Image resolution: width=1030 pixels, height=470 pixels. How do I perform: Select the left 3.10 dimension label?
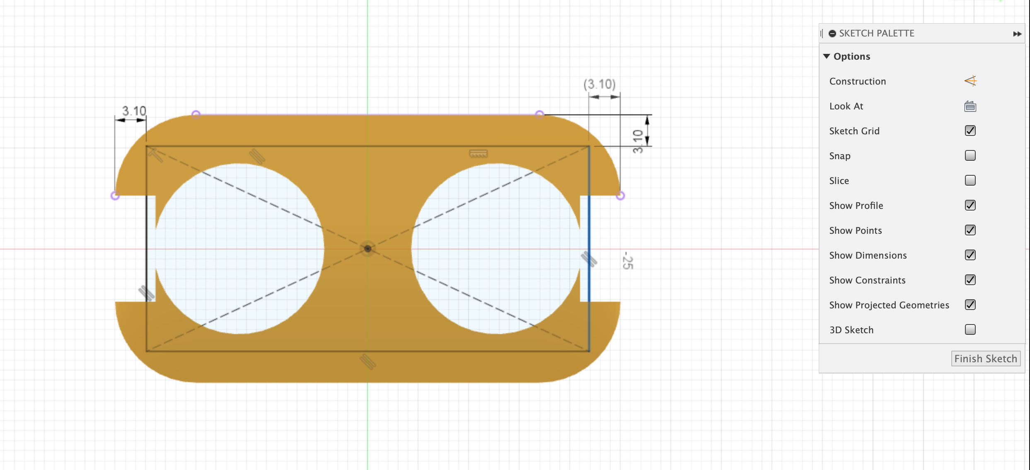click(x=134, y=111)
